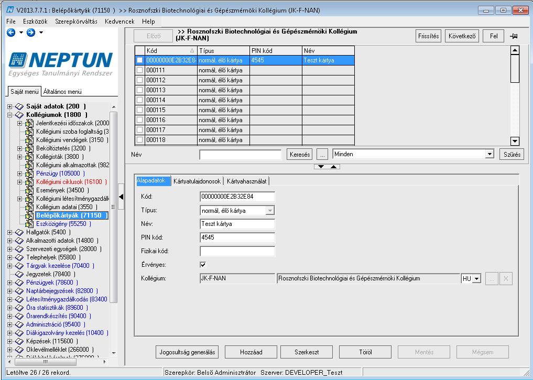Collapse the left menu panel arrow
Viewport: 533px width, 380px height.
[x=121, y=197]
